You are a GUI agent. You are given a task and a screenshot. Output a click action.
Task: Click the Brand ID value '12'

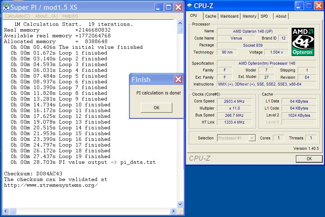click(x=283, y=38)
